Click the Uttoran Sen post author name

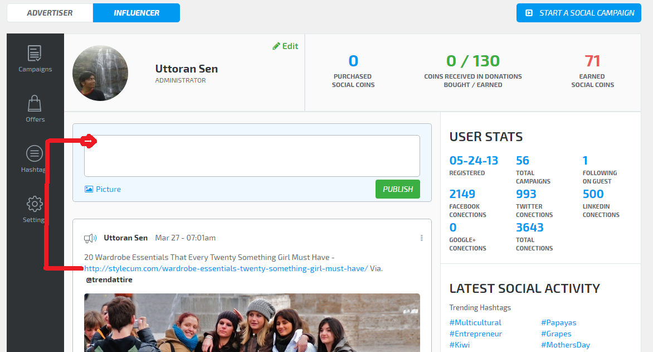(x=126, y=238)
